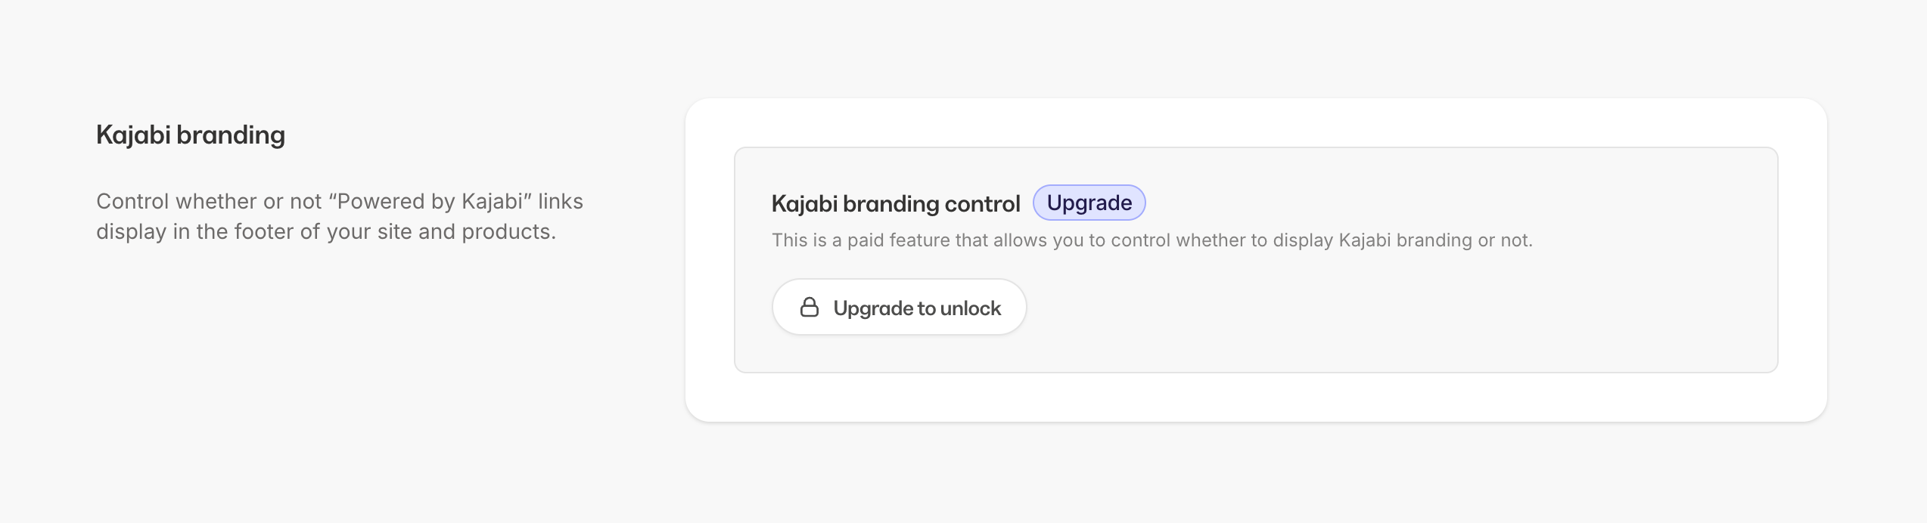Click the "Powered by Kajabi" quoted text
The height and width of the screenshot is (523, 1927).
(x=430, y=201)
